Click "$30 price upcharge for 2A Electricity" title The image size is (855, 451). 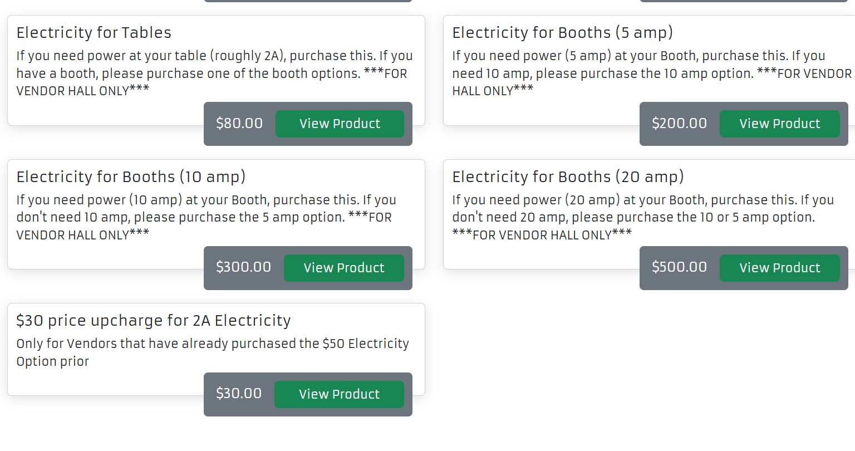[154, 321]
